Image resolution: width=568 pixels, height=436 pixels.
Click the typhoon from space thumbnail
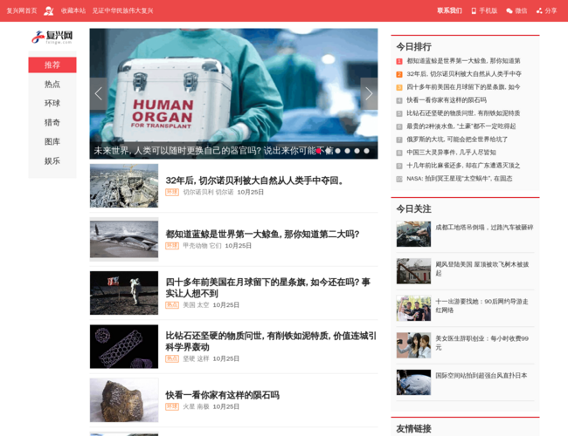pos(413,383)
